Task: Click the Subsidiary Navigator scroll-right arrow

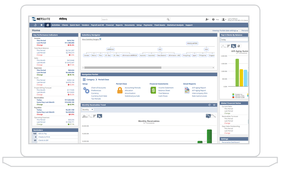Action: pos(213,68)
